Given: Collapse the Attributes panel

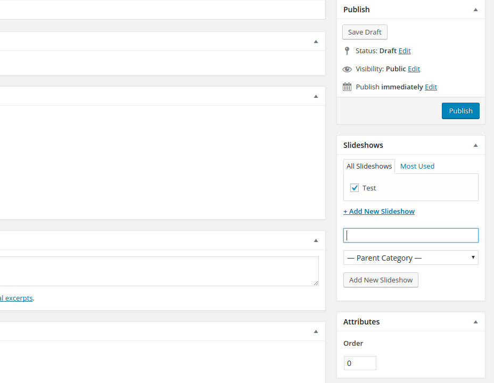Looking at the screenshot, I should tap(475, 322).
